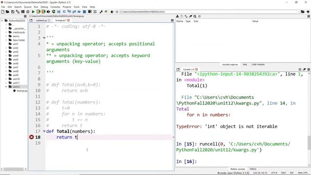Switch to the Help pane tab
This screenshot has height=175, width=311.
(x=245, y=65)
